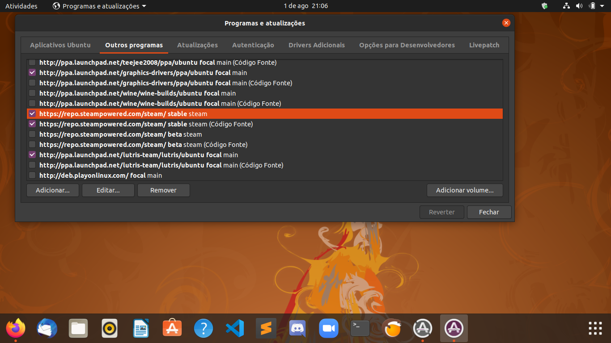Enable the steam beta repository checkbox
This screenshot has width=611, height=343.
[32, 134]
